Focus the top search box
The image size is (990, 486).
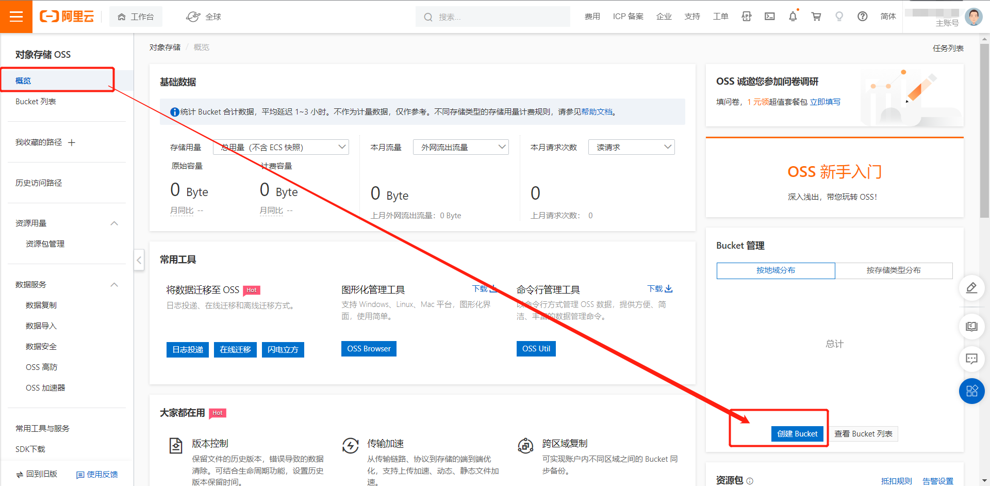[492, 17]
